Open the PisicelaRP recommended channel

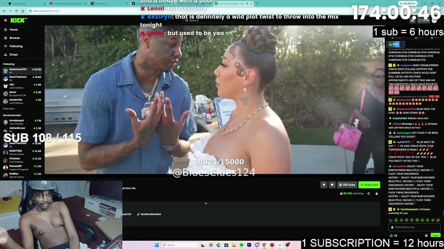coord(22,167)
